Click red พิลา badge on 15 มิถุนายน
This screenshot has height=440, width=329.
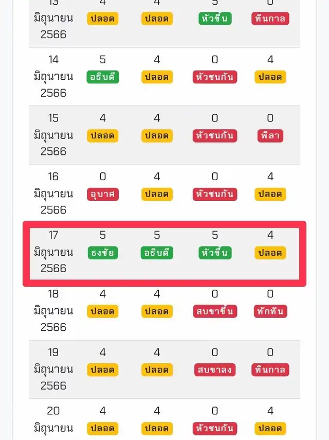click(270, 135)
